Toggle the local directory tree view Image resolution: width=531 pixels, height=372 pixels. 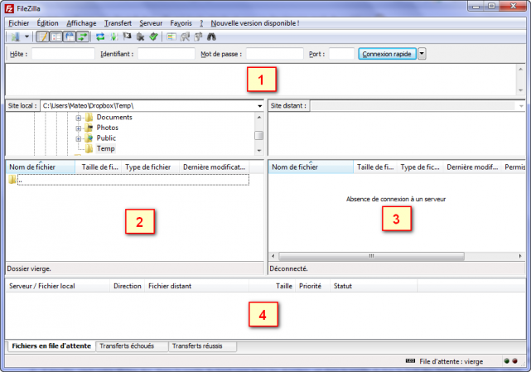click(x=56, y=37)
